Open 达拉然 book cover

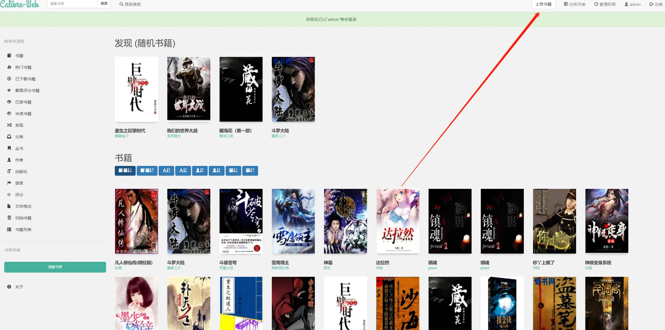[398, 221]
